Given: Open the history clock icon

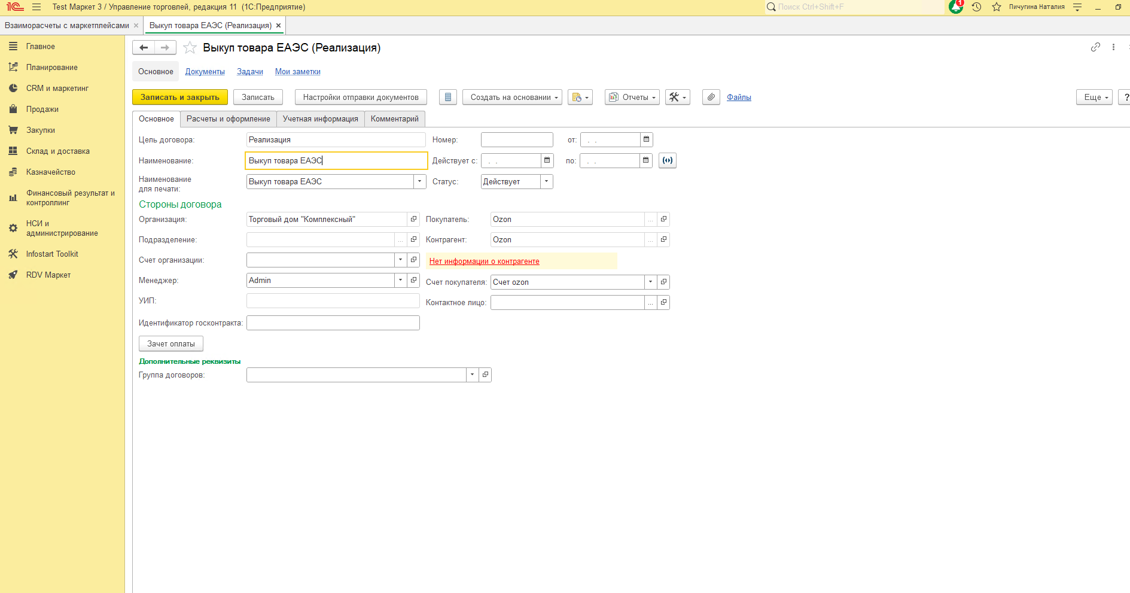Looking at the screenshot, I should (976, 7).
